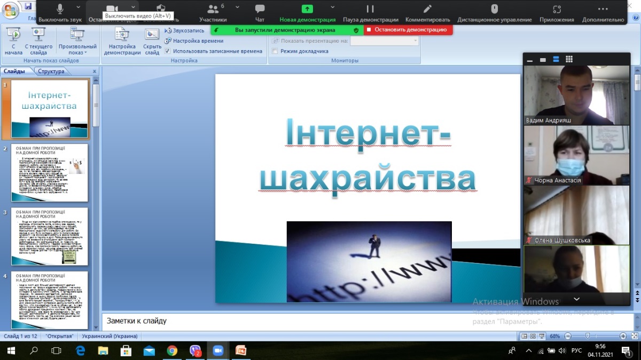Switch to Slide Sorter view in status bar

point(534,336)
